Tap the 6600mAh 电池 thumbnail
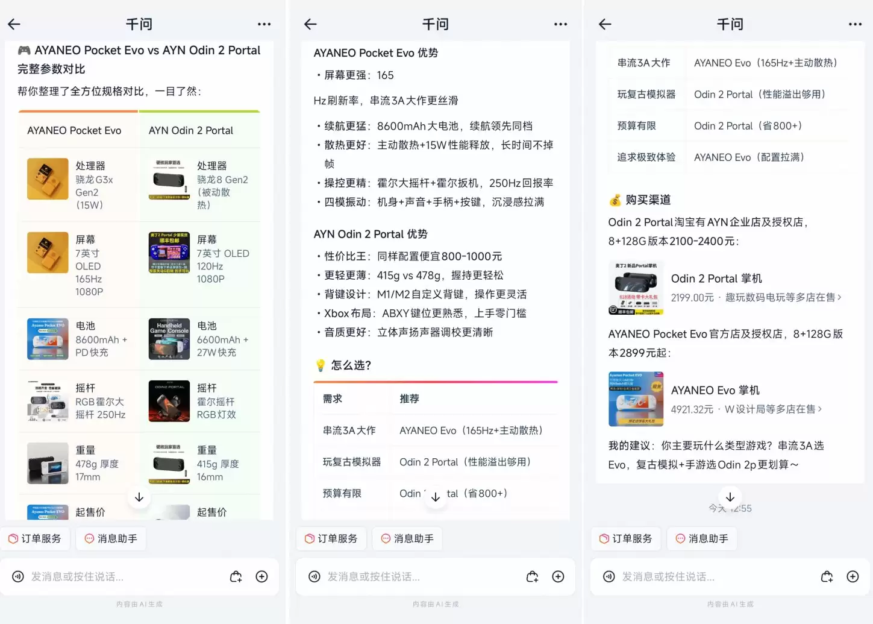Screen dimensions: 873x624 [x=169, y=339]
